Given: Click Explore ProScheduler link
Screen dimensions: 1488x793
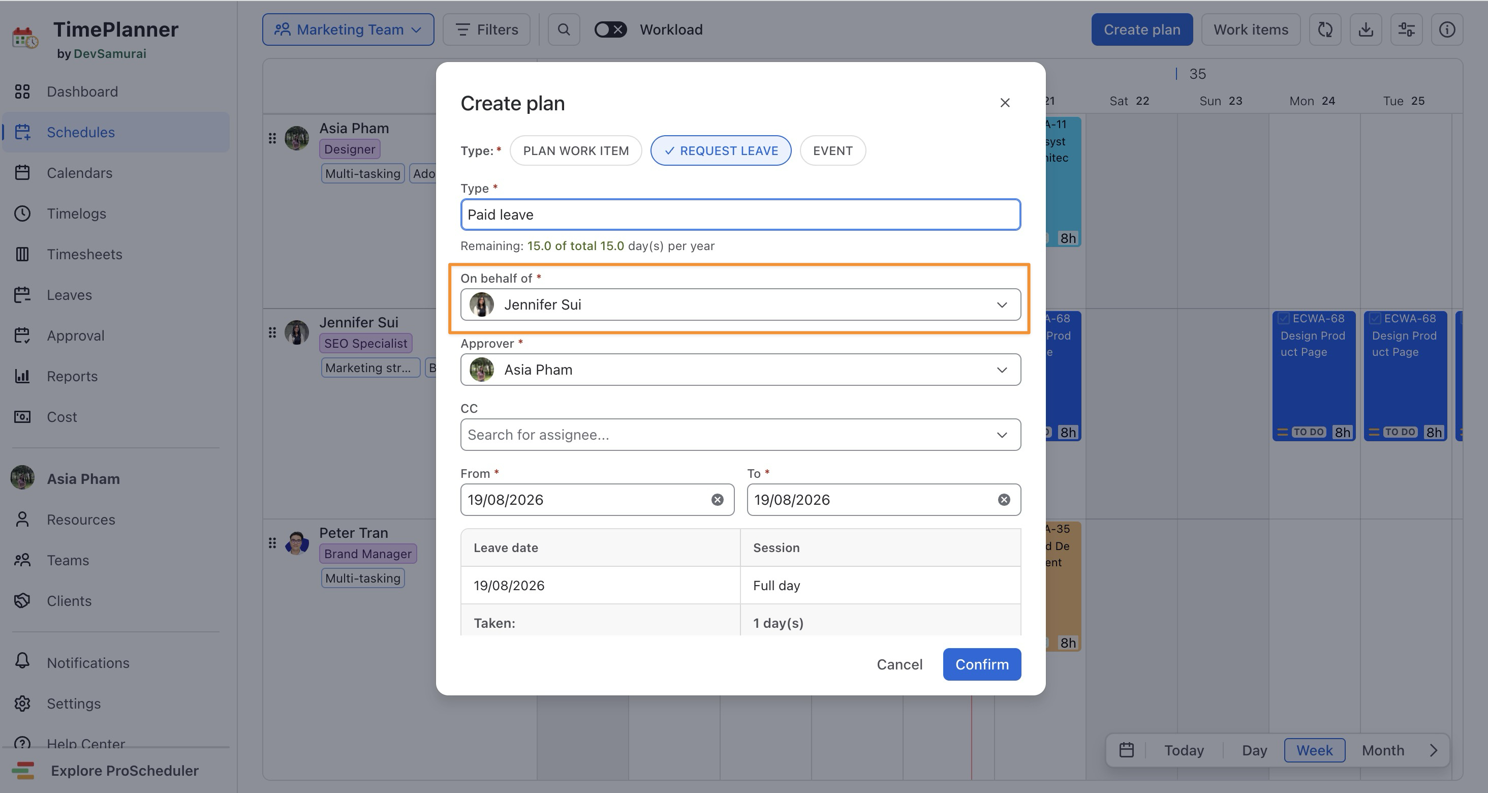Looking at the screenshot, I should [x=115, y=771].
